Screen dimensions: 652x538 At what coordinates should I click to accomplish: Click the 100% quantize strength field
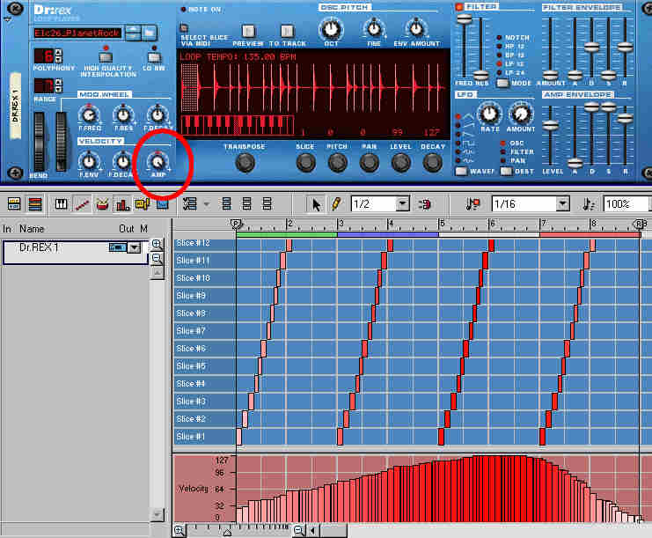(627, 204)
